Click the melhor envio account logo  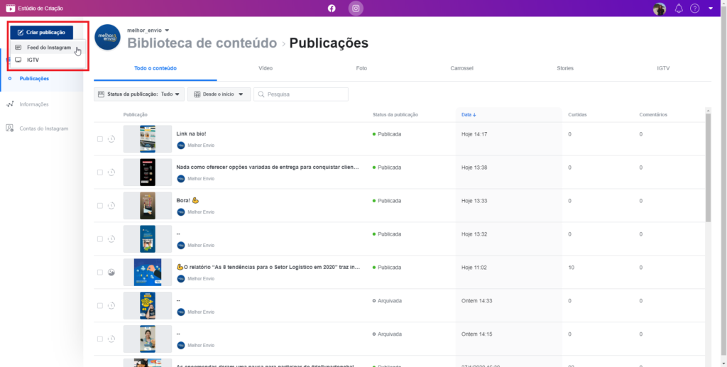tap(108, 37)
